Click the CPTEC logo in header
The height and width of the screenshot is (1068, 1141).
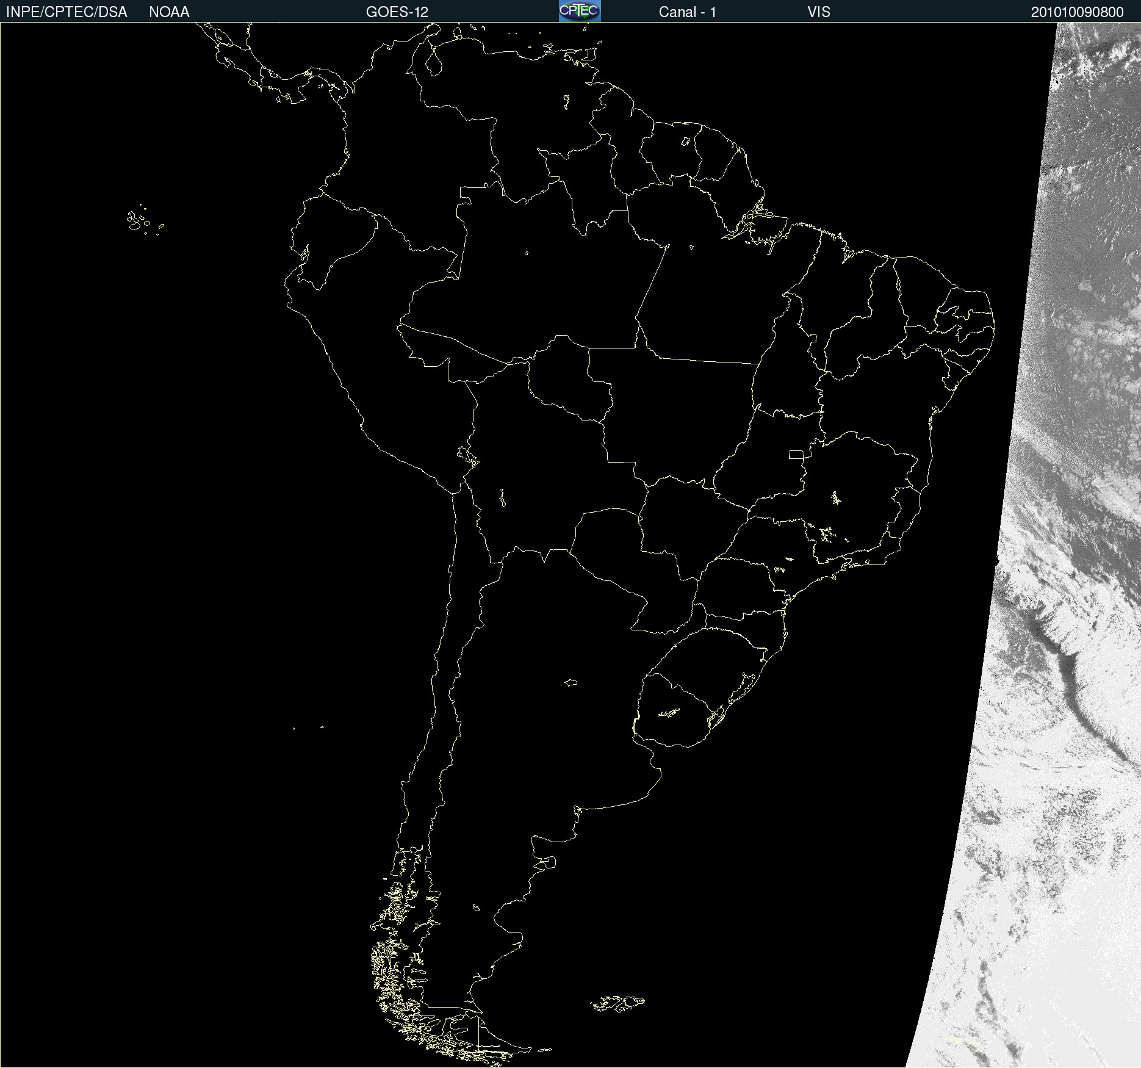point(580,11)
